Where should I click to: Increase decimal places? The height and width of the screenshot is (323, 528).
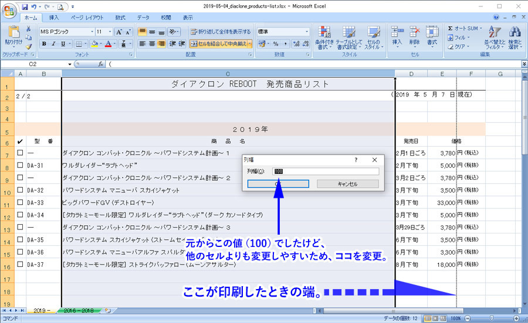[296, 44]
